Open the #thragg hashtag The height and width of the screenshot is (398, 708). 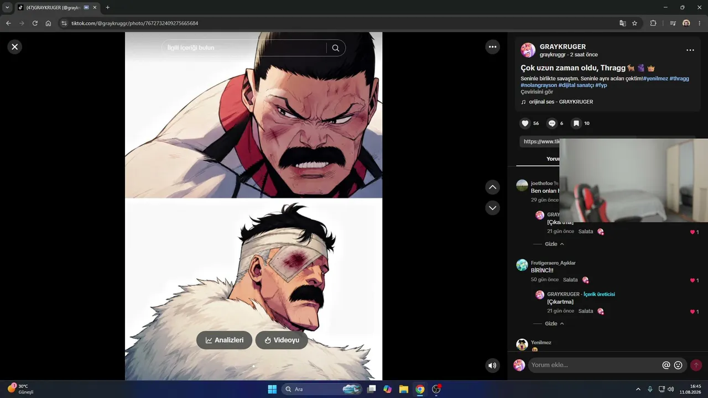click(x=679, y=78)
